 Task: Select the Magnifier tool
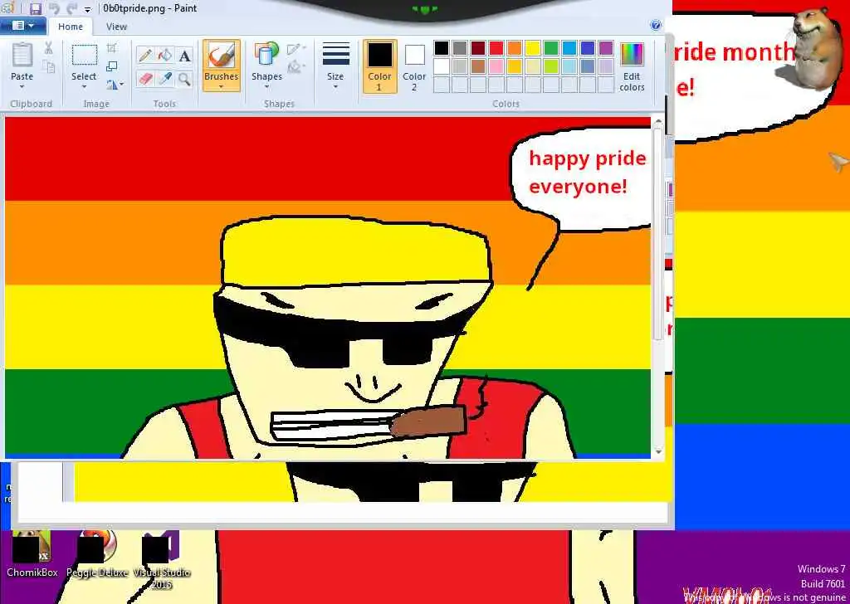(185, 79)
